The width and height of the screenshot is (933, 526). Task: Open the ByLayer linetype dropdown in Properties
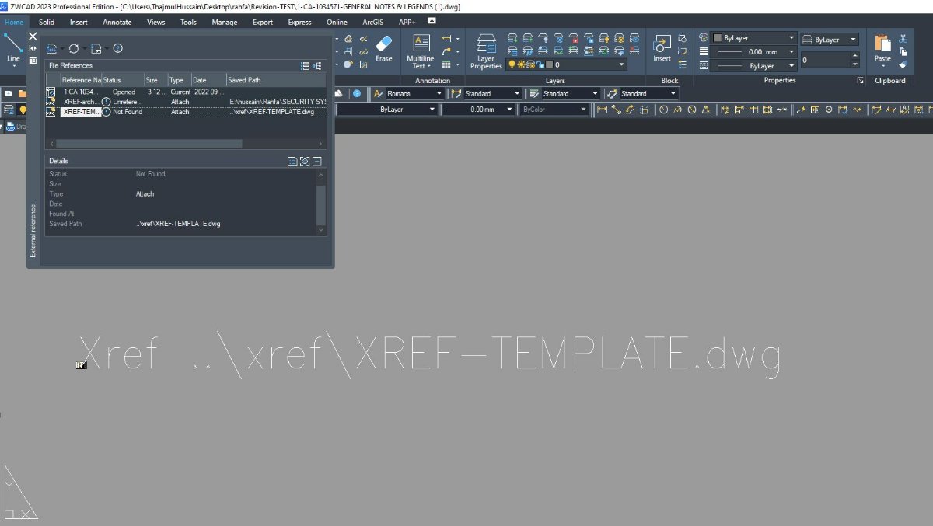[x=791, y=66]
